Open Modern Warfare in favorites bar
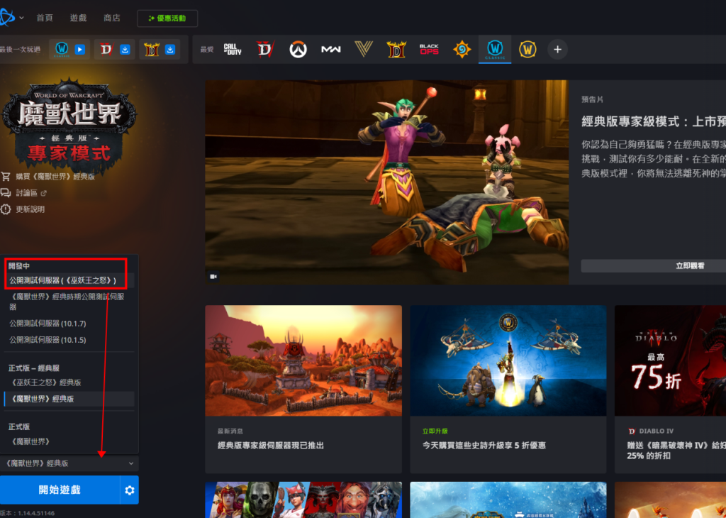The height and width of the screenshot is (518, 726). pyautogui.click(x=331, y=49)
